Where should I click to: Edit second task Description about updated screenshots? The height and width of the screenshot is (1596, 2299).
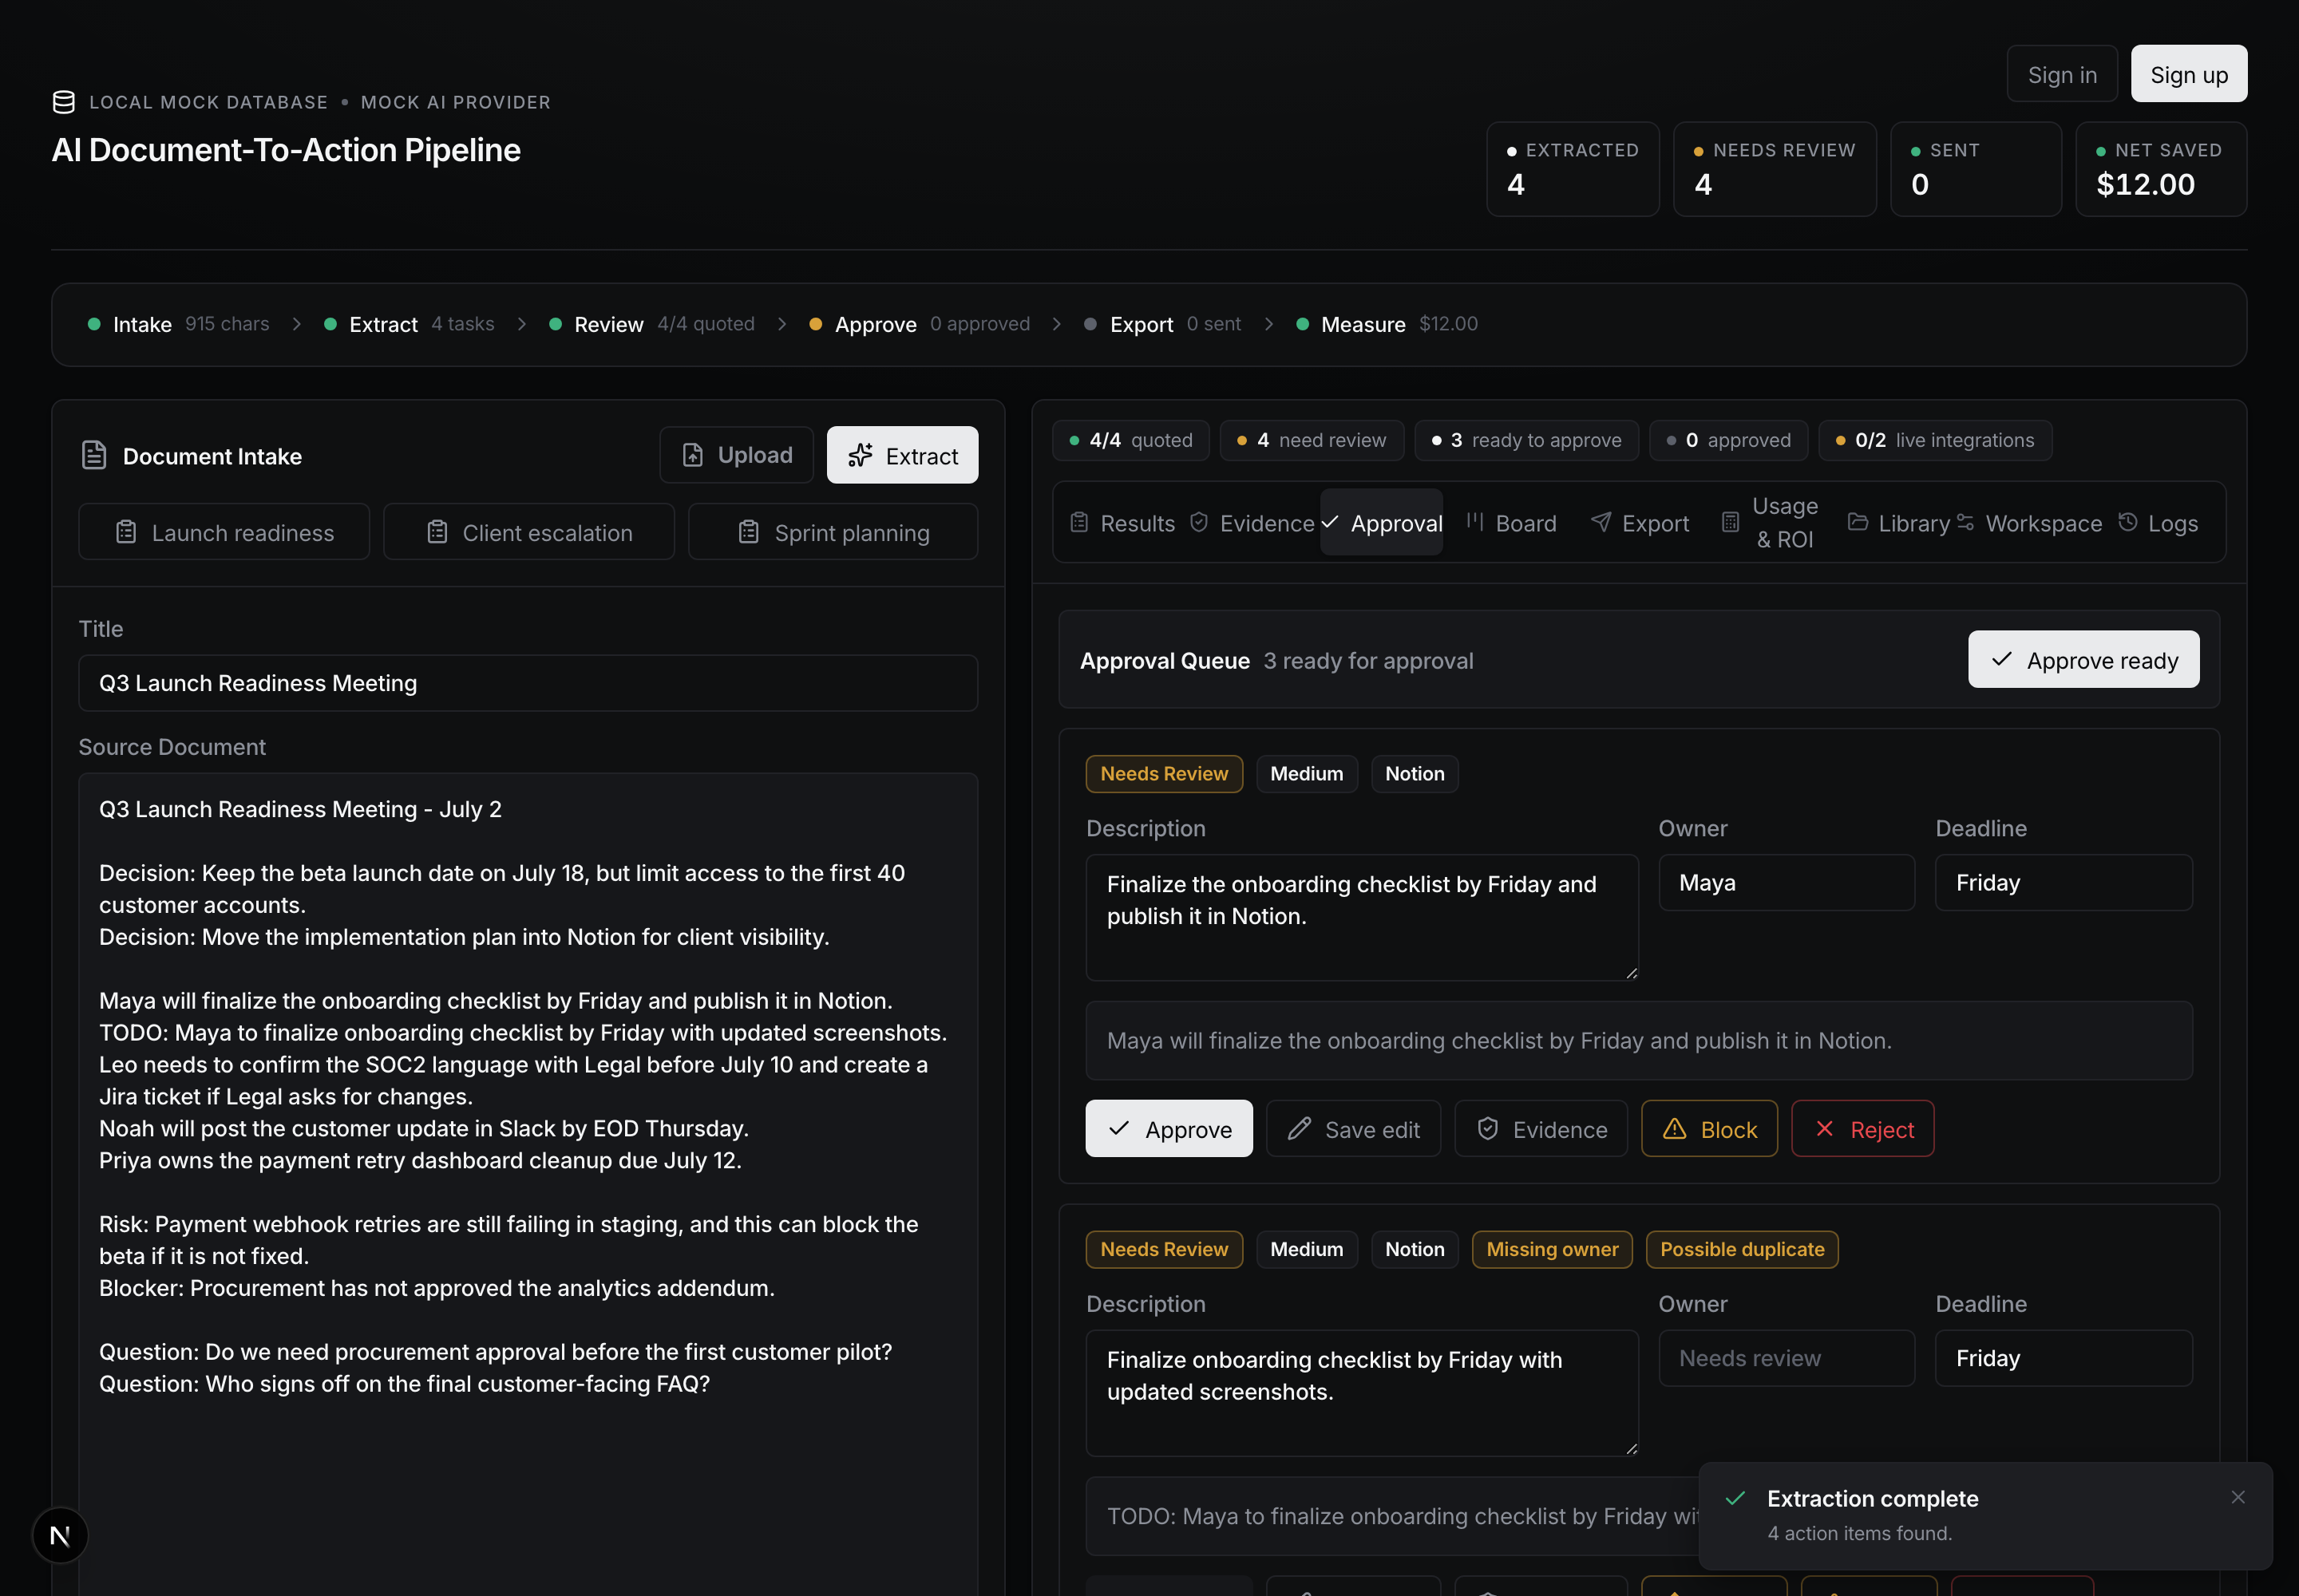pos(1362,1393)
